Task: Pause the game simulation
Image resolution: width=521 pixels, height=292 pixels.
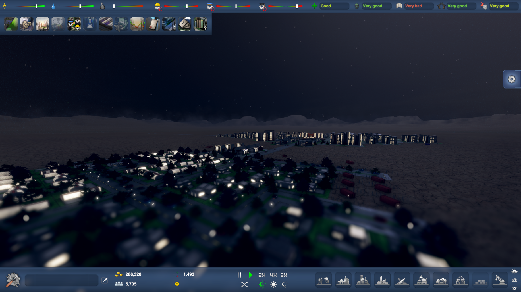Action: coord(239,275)
